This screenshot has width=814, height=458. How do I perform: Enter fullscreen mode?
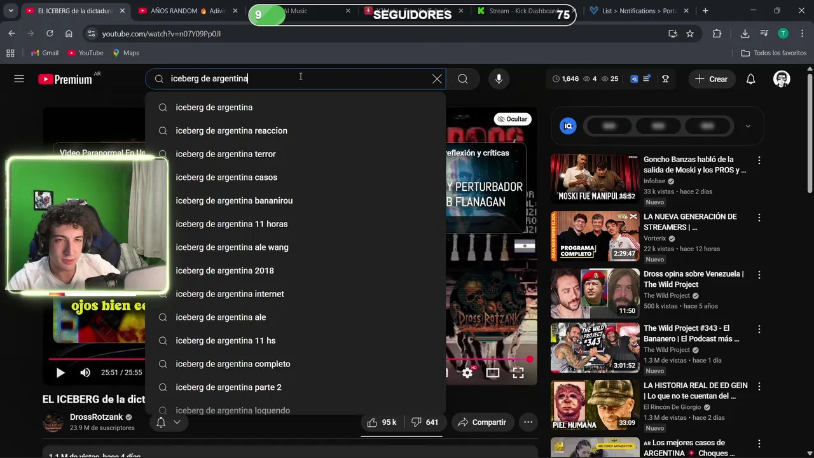(x=518, y=373)
